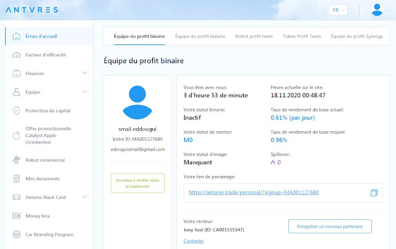Viewport: 396px width, 249px height.
Task: Click the 3 d'heure 53 de minute text
Action: point(216,95)
